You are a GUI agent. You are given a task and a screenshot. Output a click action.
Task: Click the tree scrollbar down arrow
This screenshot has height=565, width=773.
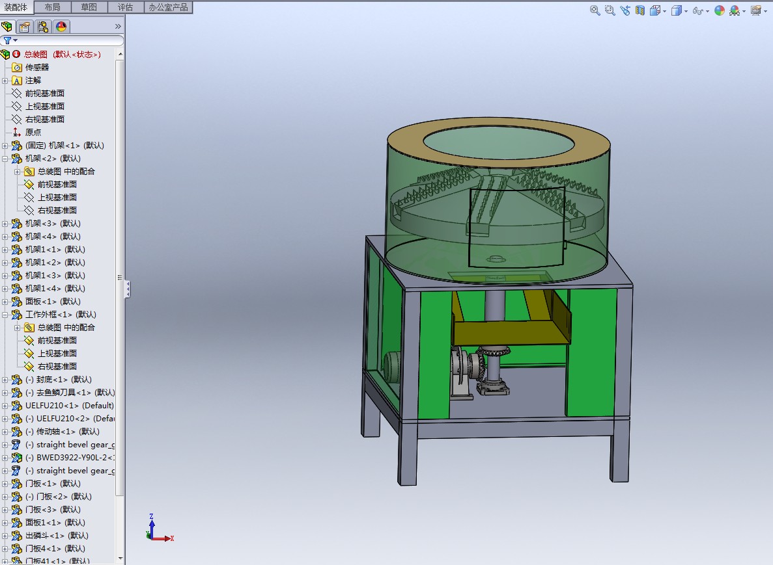tap(120, 558)
